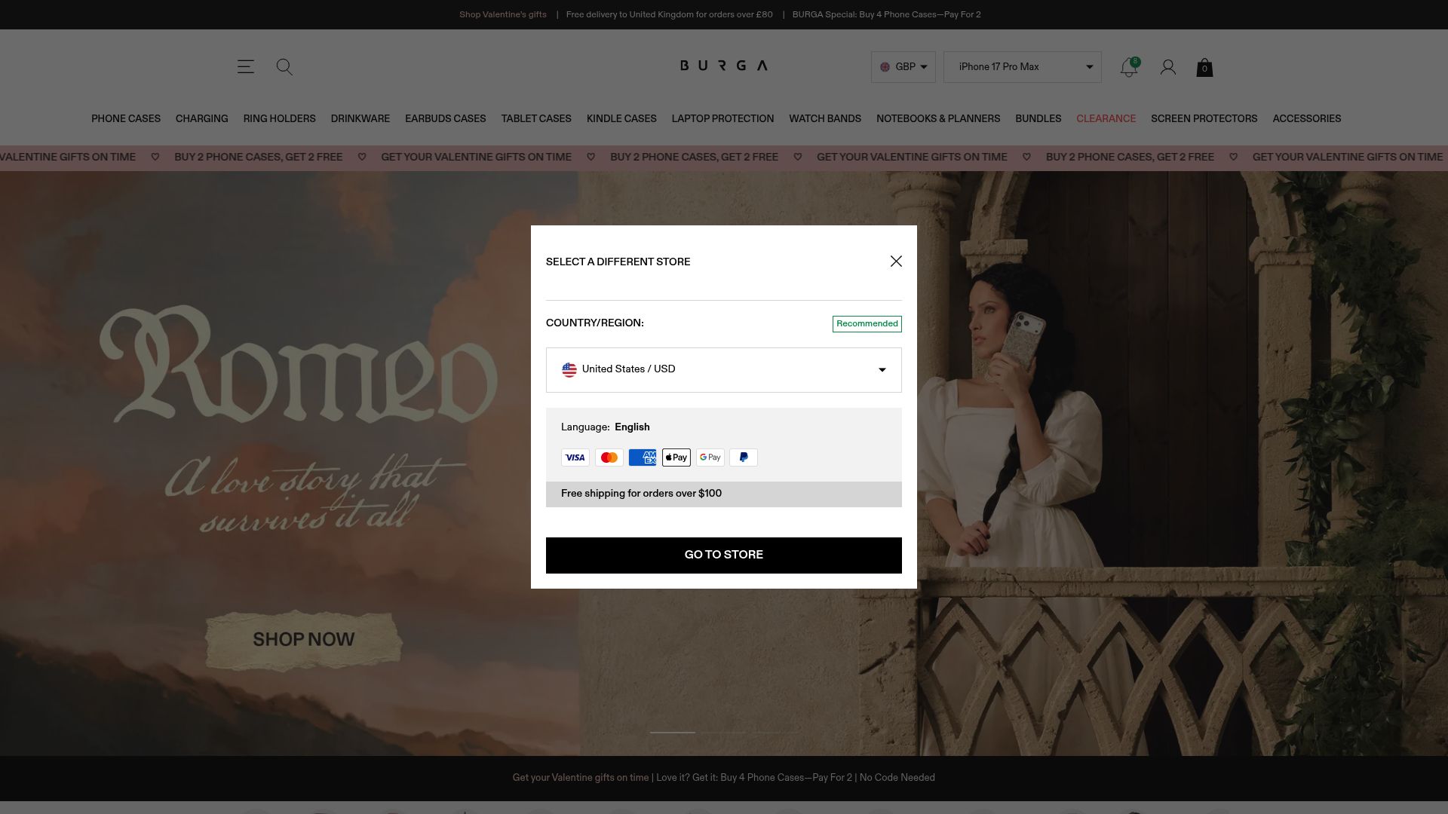Expand the GBP currency dropdown
1448x814 pixels.
point(903,67)
